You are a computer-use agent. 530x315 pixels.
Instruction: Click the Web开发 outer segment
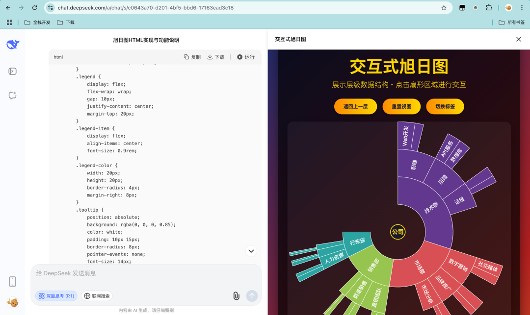[405, 136]
